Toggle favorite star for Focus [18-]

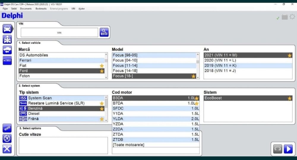193,76
